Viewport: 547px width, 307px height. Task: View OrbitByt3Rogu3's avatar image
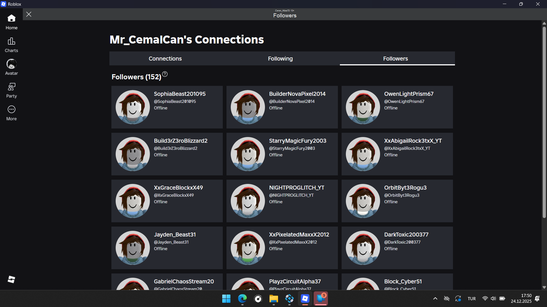(363, 201)
